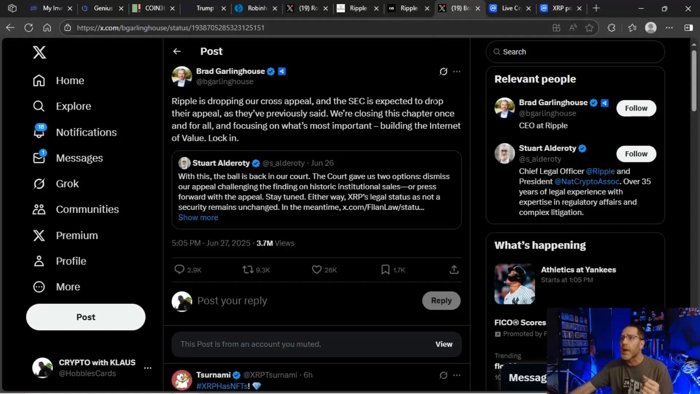View the muted account post
This screenshot has width=700, height=394.
click(x=444, y=344)
